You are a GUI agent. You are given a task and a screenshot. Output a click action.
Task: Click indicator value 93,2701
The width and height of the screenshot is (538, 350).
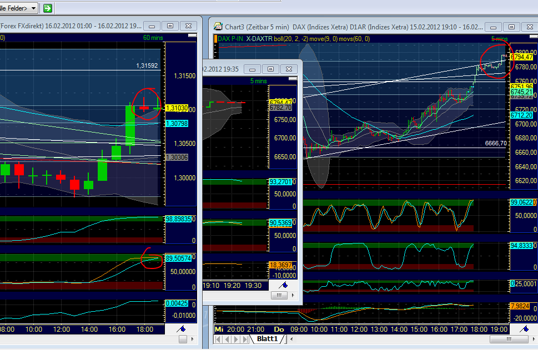(280, 182)
